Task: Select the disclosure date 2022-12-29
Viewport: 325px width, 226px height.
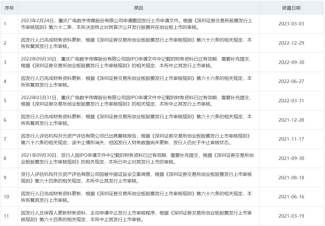Action: pyautogui.click(x=291, y=43)
